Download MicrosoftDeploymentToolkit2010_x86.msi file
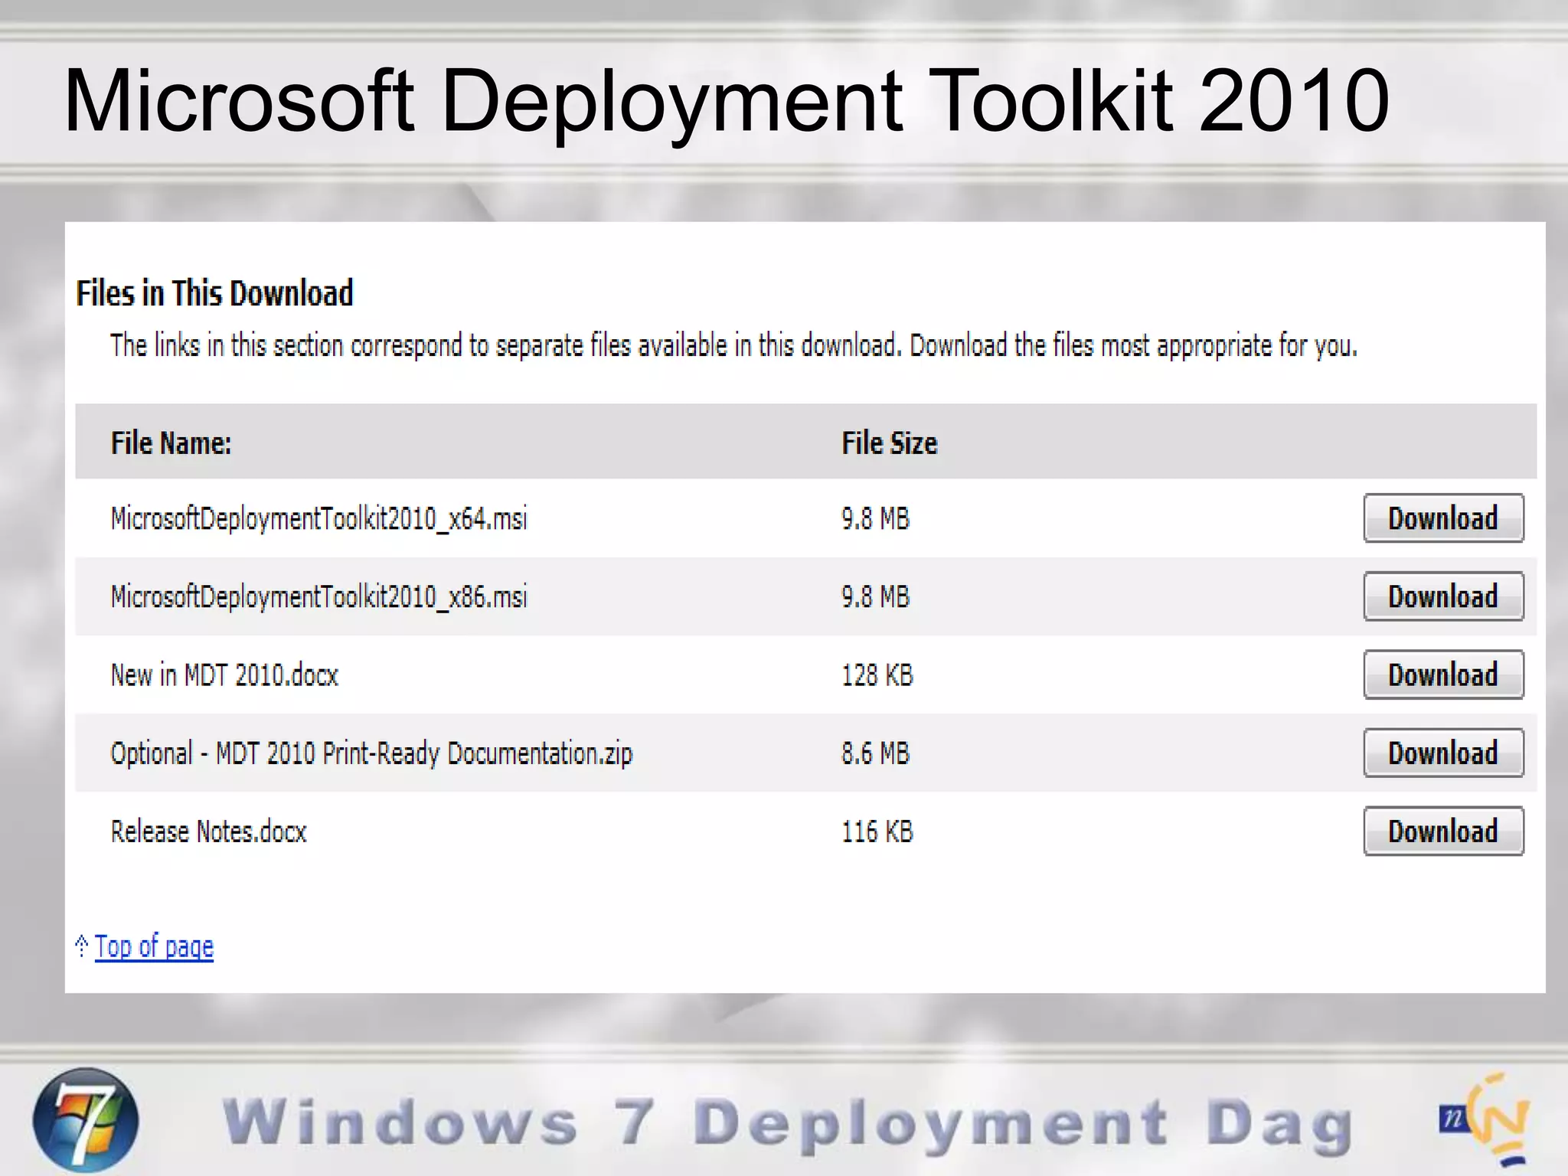This screenshot has width=1568, height=1176. point(1443,596)
